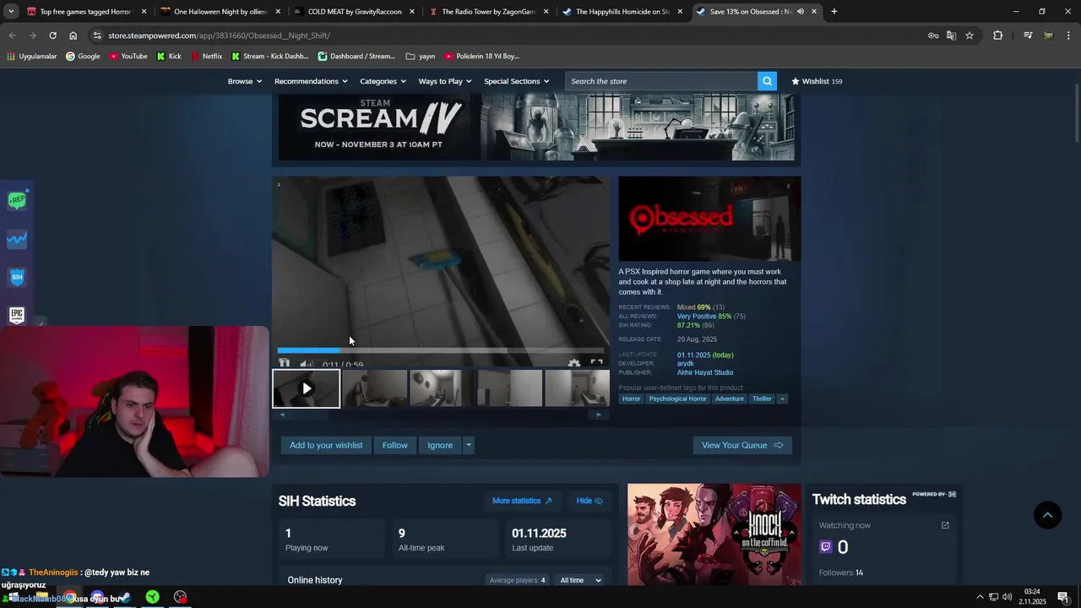Open the Wishlist star link
Screen dimensions: 1081x608
click(817, 81)
